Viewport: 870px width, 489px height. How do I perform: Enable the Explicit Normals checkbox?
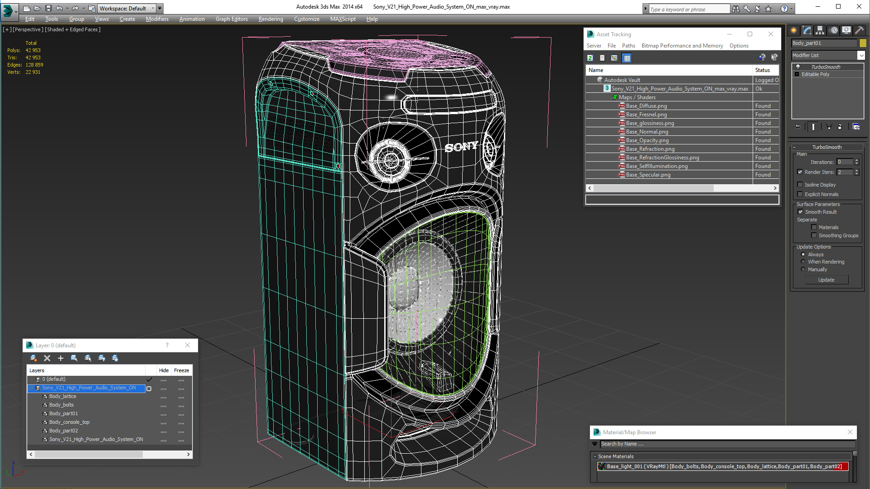point(800,194)
